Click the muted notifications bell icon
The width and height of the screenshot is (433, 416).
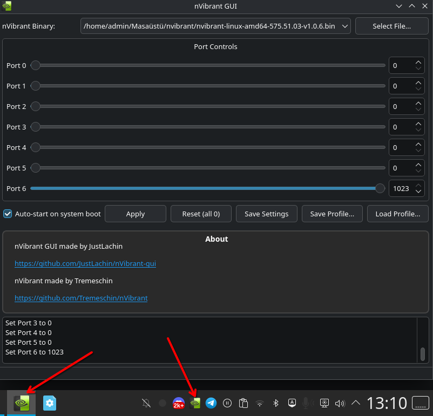(x=146, y=403)
